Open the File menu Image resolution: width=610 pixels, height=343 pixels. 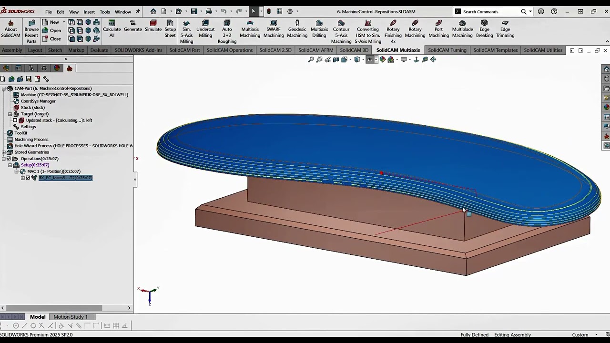click(49, 12)
